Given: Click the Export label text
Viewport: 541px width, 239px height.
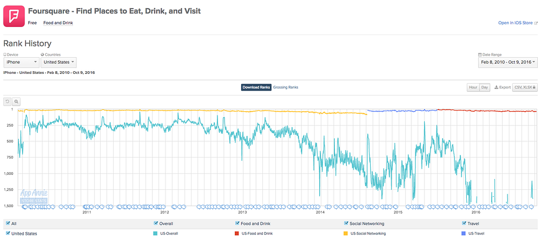Looking at the screenshot, I should [505, 87].
